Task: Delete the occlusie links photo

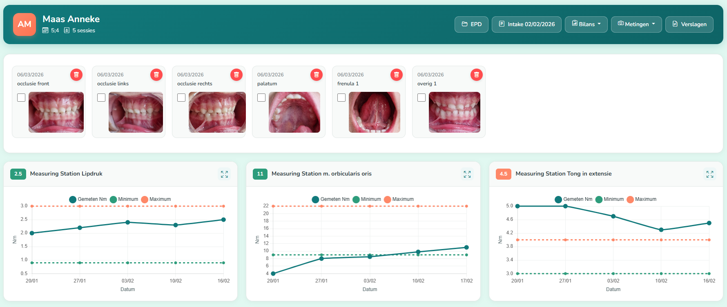Action: [156, 75]
